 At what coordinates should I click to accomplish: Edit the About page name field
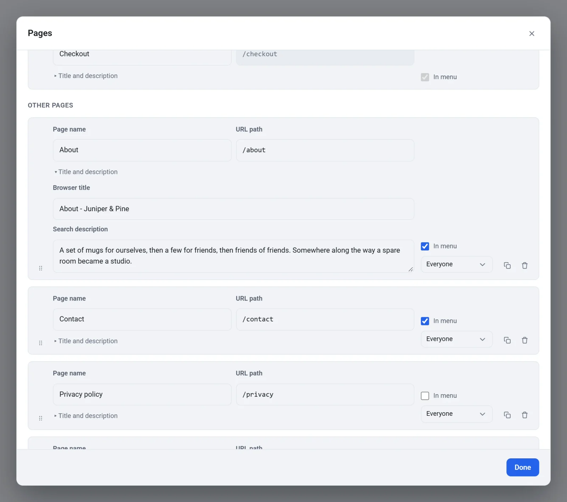142,150
